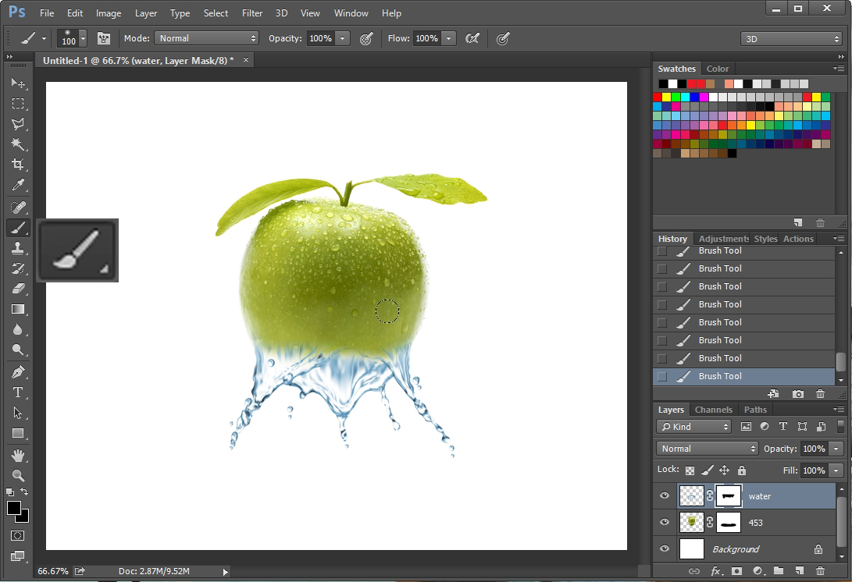Open the Select menu
852x582 pixels.
216,13
